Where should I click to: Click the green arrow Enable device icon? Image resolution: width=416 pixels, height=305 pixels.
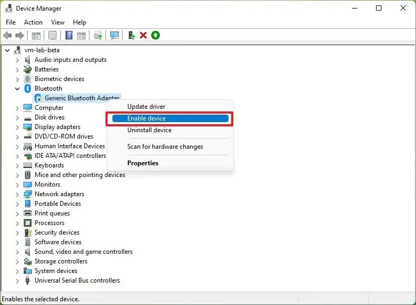click(x=156, y=35)
